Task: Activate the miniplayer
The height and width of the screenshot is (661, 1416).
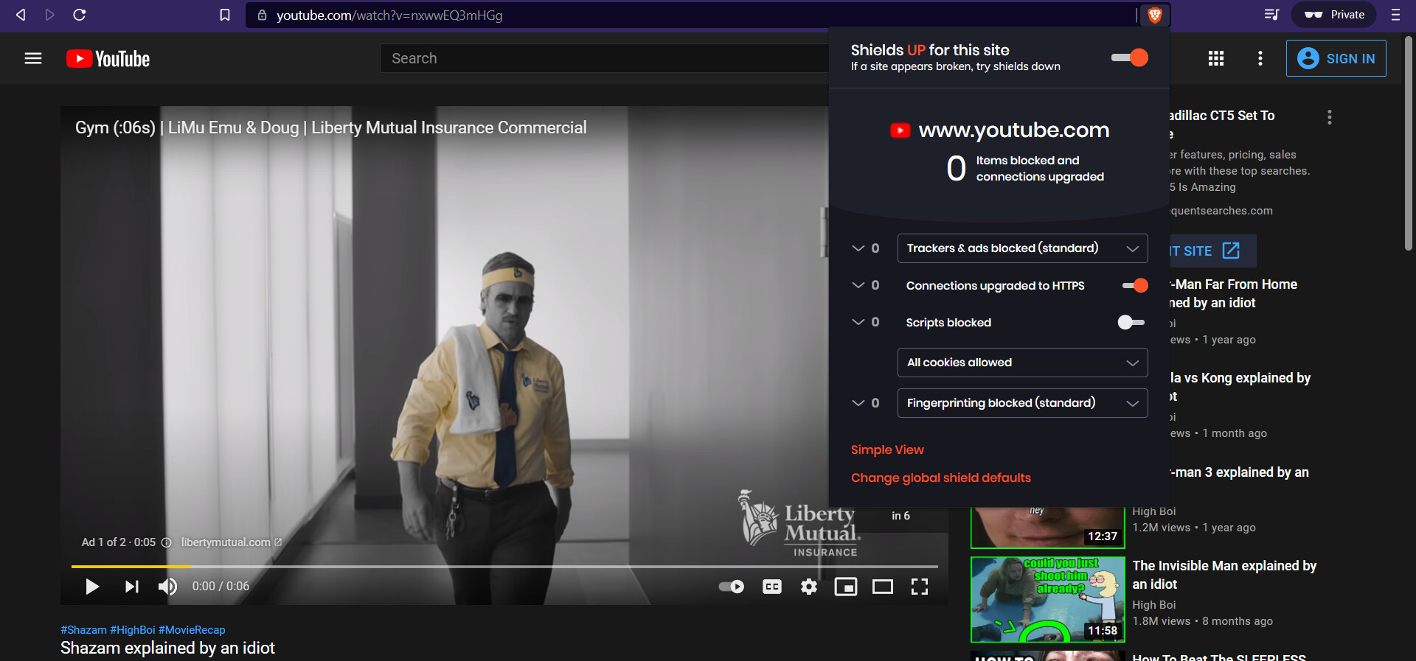Action: tap(846, 587)
